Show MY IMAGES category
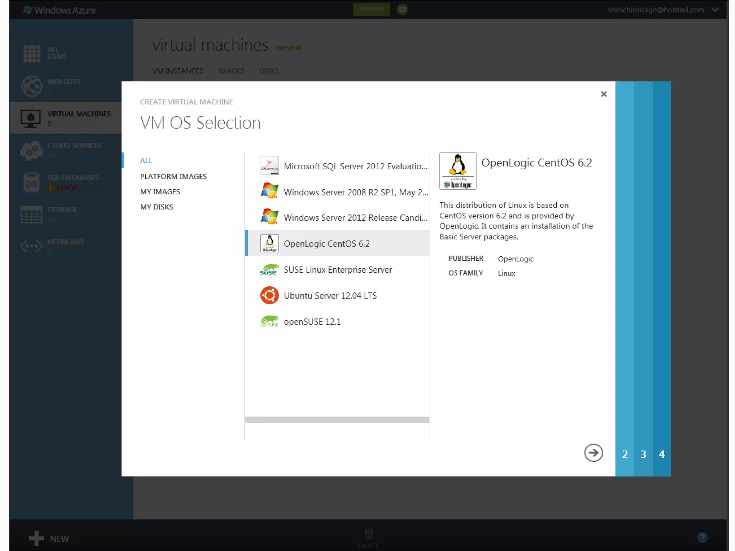The width and height of the screenshot is (735, 551). click(x=160, y=192)
